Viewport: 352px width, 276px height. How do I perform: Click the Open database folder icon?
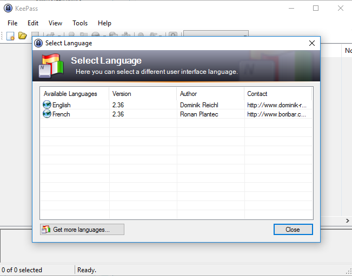(23, 36)
